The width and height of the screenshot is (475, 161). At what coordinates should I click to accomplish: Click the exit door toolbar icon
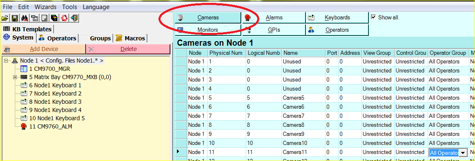[74, 18]
